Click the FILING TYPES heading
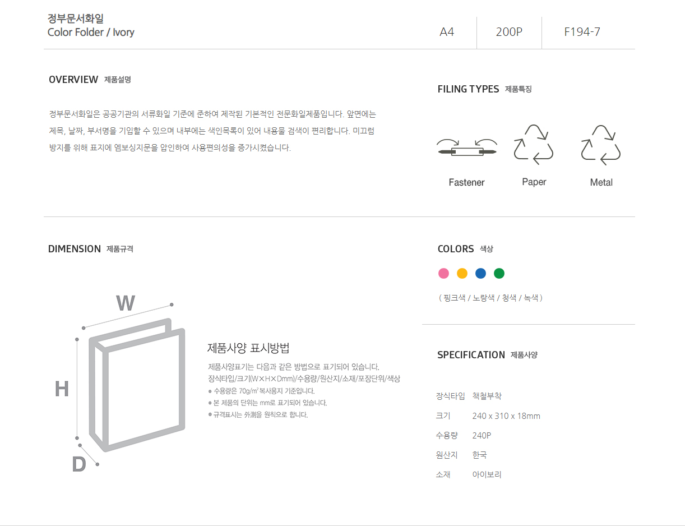The height and width of the screenshot is (526, 685). coord(468,89)
